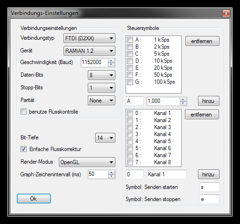The width and height of the screenshot is (240, 224).
Task: Enable the benutze Flusskontrolle checkbox
Action: point(23,112)
